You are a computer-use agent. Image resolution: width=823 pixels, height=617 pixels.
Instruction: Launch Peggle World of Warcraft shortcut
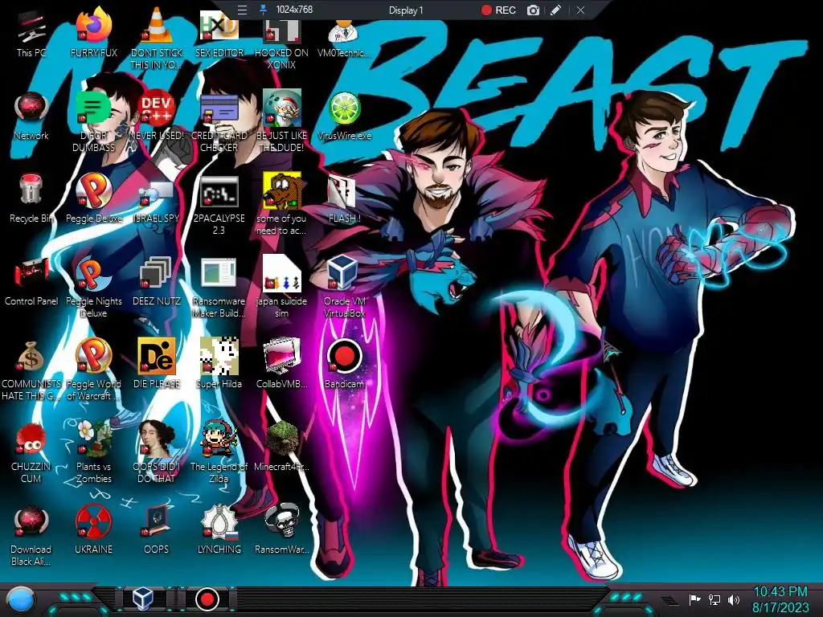93,370
